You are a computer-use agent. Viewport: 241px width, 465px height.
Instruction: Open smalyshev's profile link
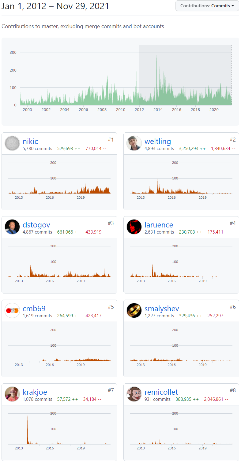pyautogui.click(x=162, y=308)
